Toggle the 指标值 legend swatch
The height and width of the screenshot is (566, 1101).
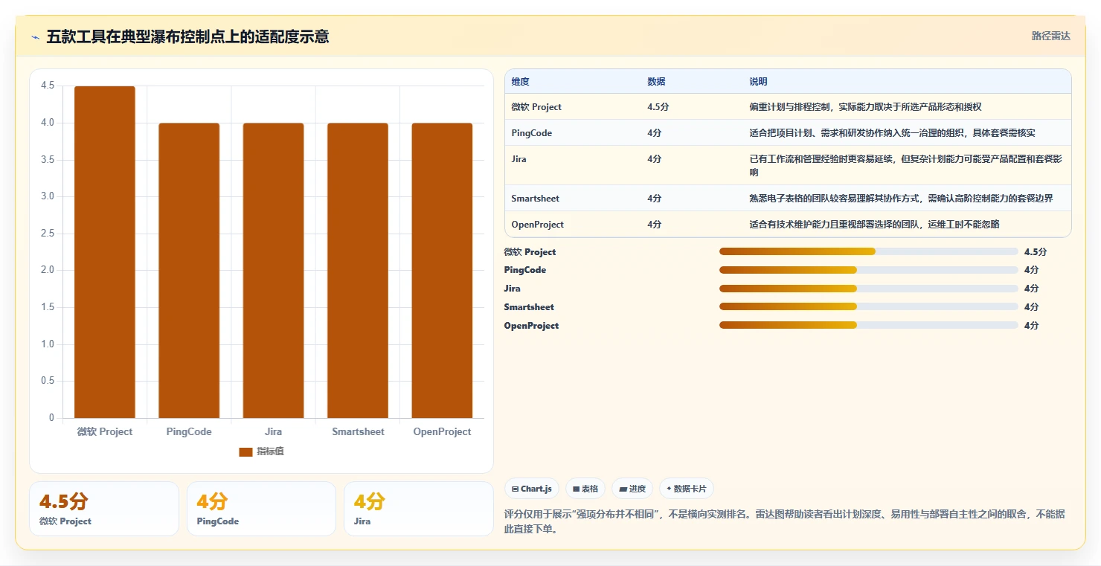[245, 451]
